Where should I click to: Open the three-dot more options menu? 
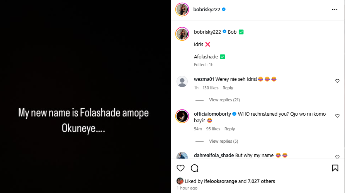(335, 9)
